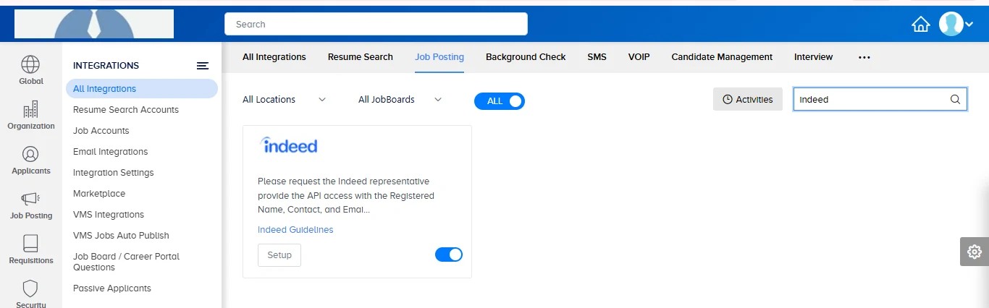Open the SMS tab
989x308 pixels.
click(x=597, y=57)
